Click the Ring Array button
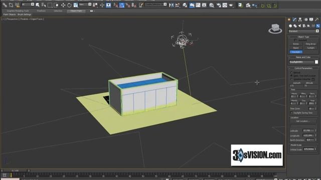Screen dimensions: 321x180 (x=310, y=44)
